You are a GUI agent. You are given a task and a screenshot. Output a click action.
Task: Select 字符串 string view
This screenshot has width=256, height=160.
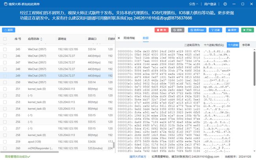pyautogui.click(x=246, y=45)
